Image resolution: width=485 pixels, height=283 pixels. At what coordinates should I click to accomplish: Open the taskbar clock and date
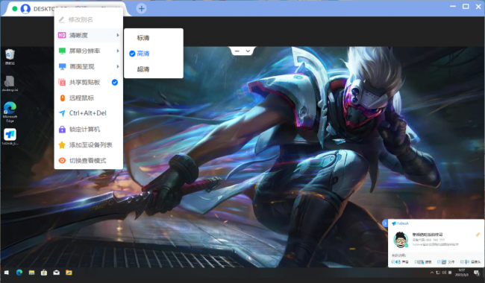[x=462, y=273]
